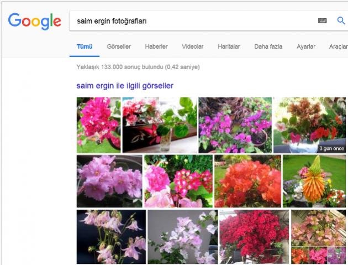Open the thumbnail labeled '3 gün önce'

[x=309, y=125]
